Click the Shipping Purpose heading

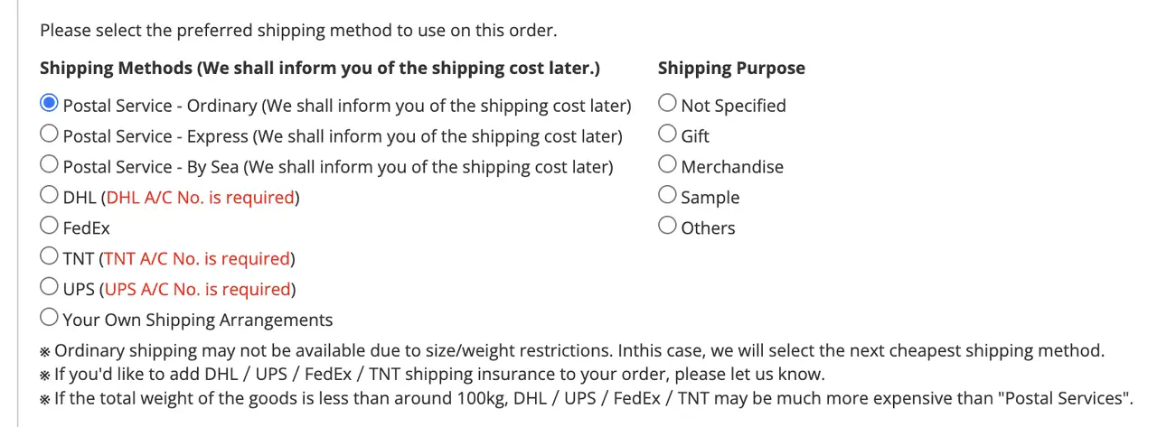(x=731, y=69)
